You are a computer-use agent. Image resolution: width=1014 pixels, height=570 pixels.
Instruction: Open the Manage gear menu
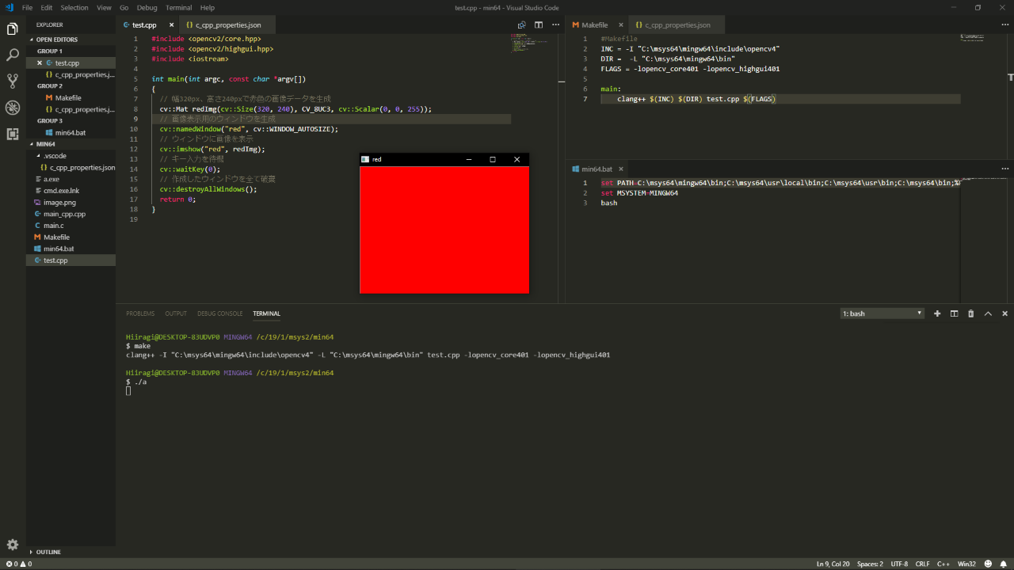click(x=13, y=545)
